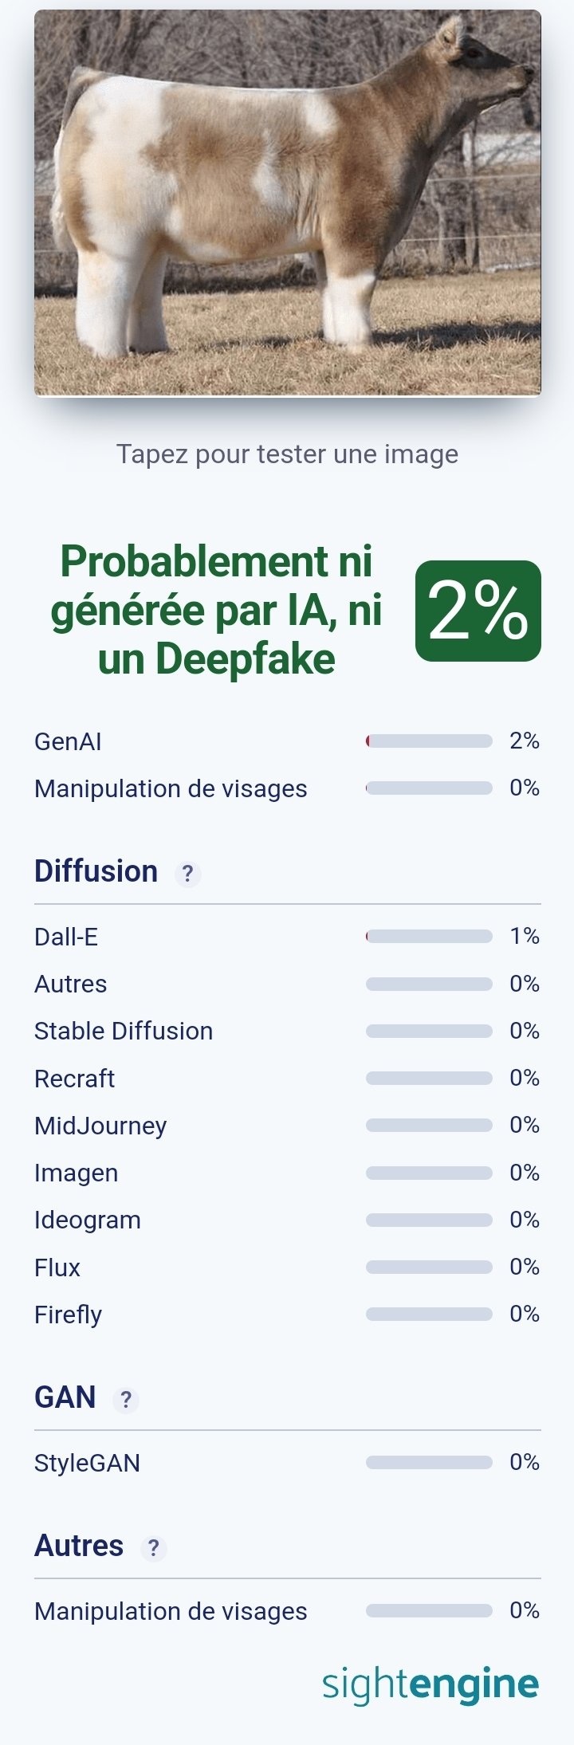Click the 'Probablement ni générée par IA' headline
Image resolution: width=574 pixels, height=1745 pixels.
[216, 610]
